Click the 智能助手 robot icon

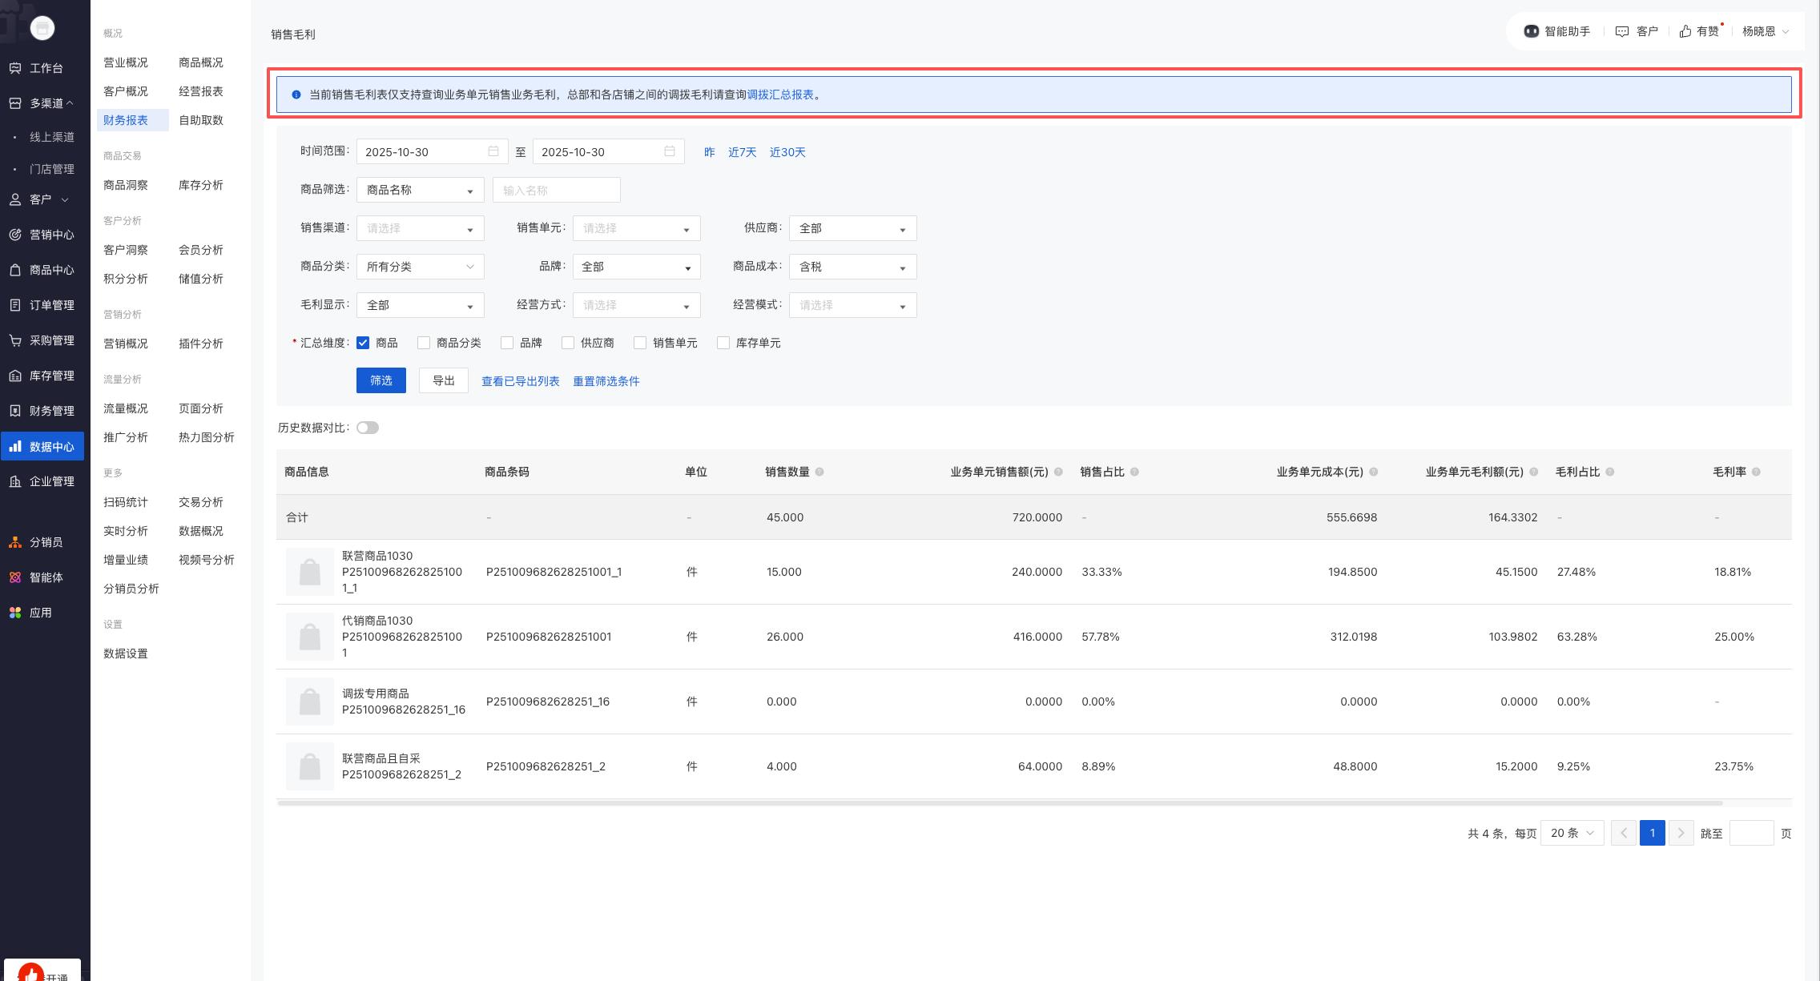click(x=1531, y=31)
